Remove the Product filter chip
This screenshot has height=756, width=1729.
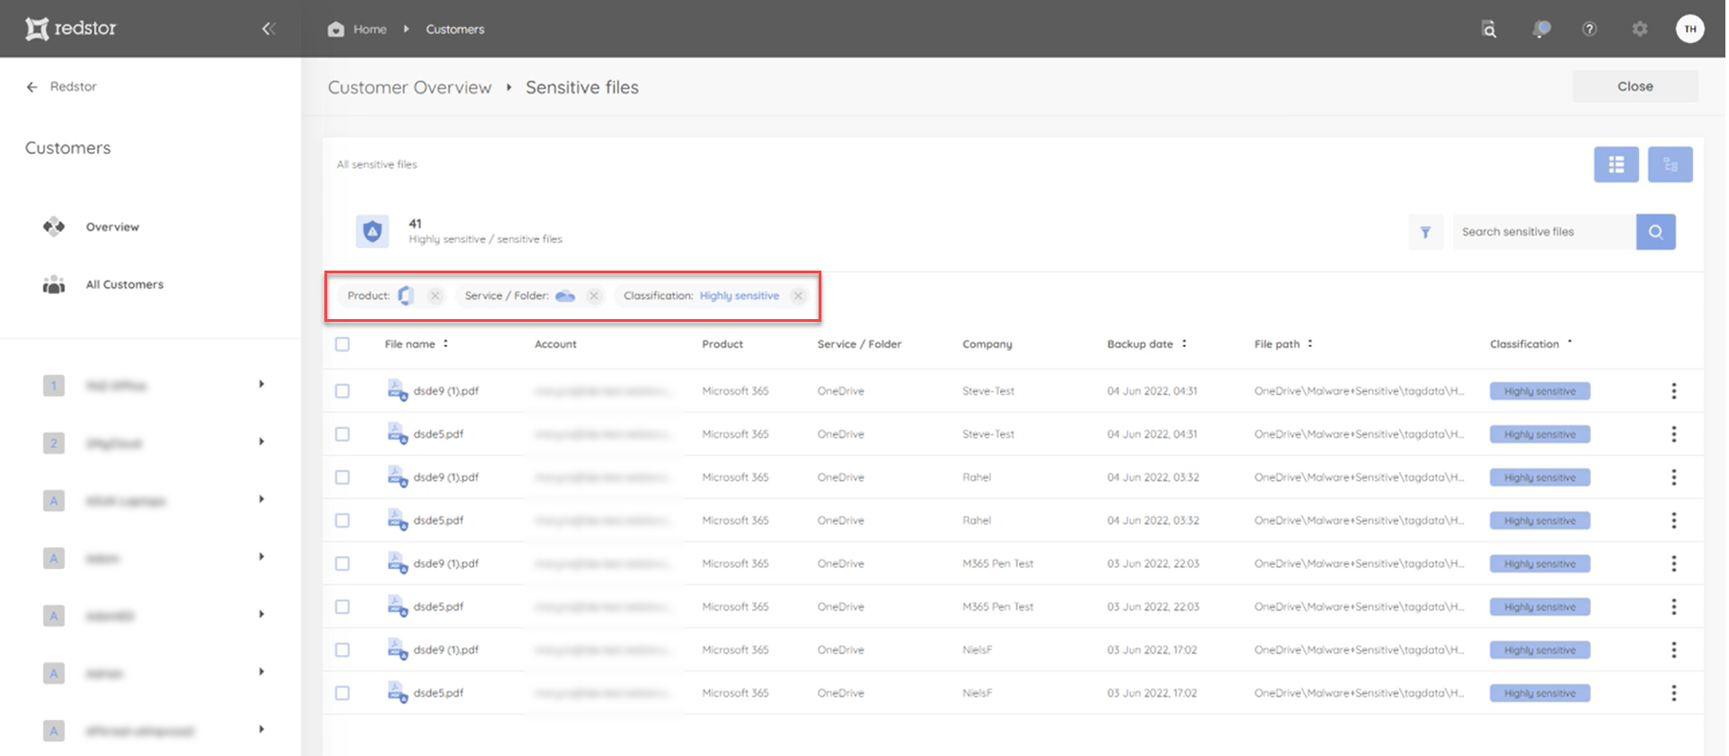coord(435,296)
